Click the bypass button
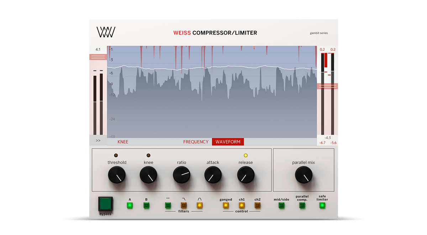Screen dimensions: 427x235 point(105,204)
